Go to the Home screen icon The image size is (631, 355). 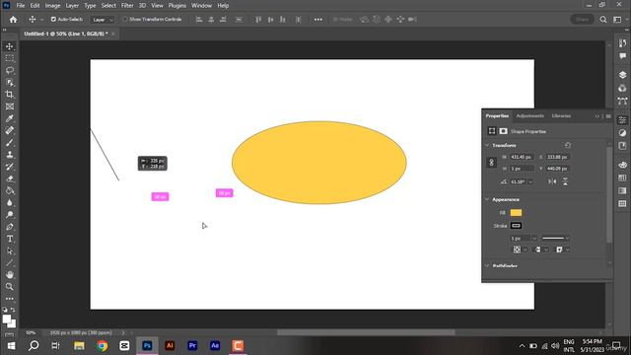click(13, 20)
